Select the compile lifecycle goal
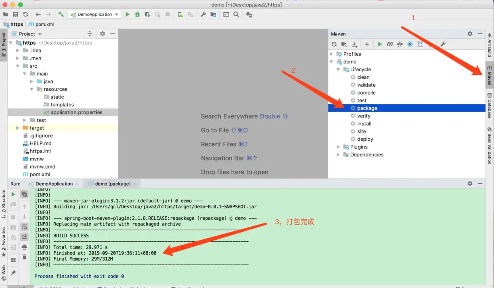Screen dimensions: 494x288 tap(366, 93)
